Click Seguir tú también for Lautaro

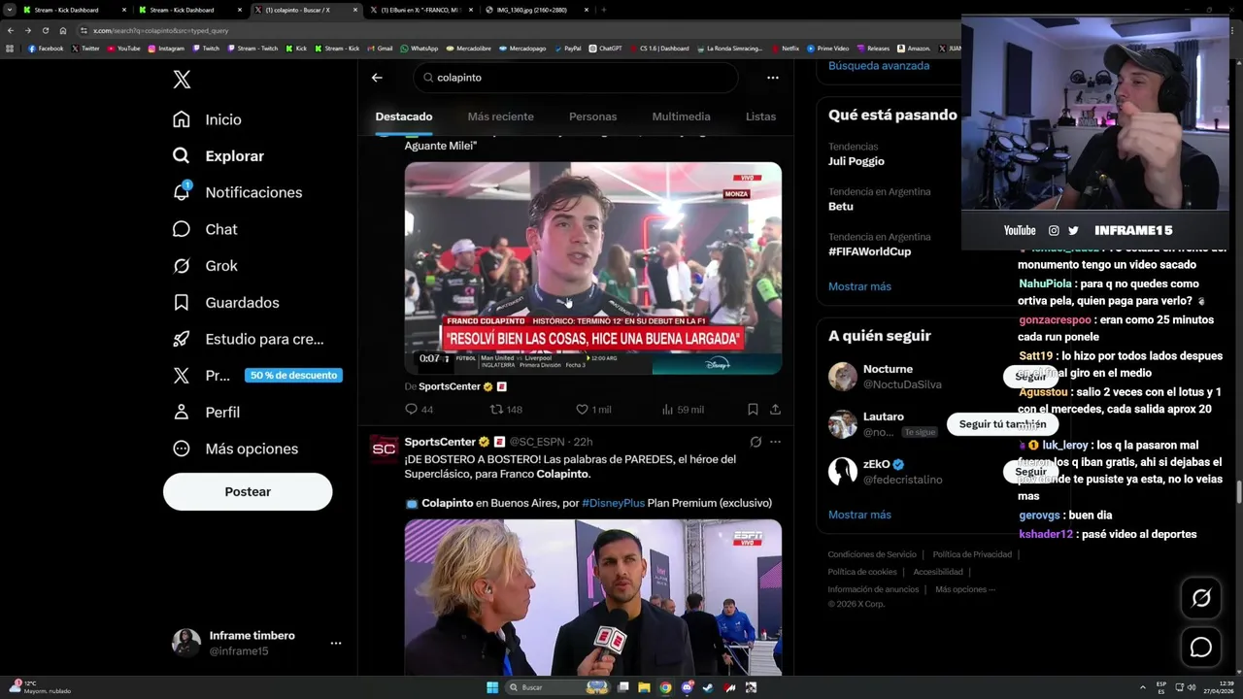click(1002, 424)
